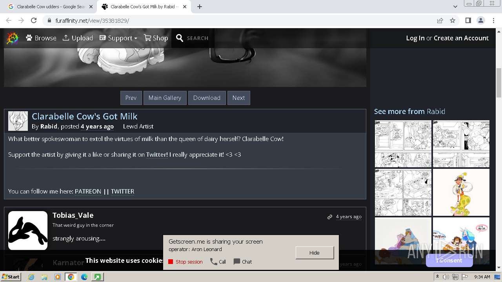Image resolution: width=502 pixels, height=282 pixels.
Task: Open the Chrome profile icon
Action: coord(481,21)
